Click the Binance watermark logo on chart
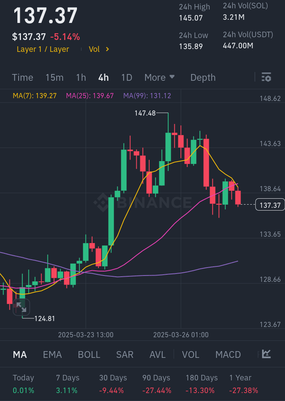The image size is (285, 401). coord(143,202)
